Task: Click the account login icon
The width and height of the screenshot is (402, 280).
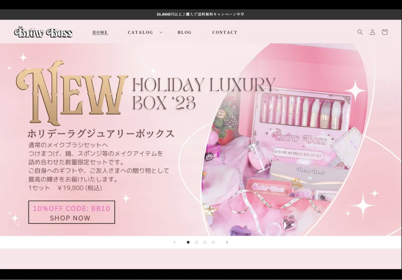Action: [x=372, y=32]
